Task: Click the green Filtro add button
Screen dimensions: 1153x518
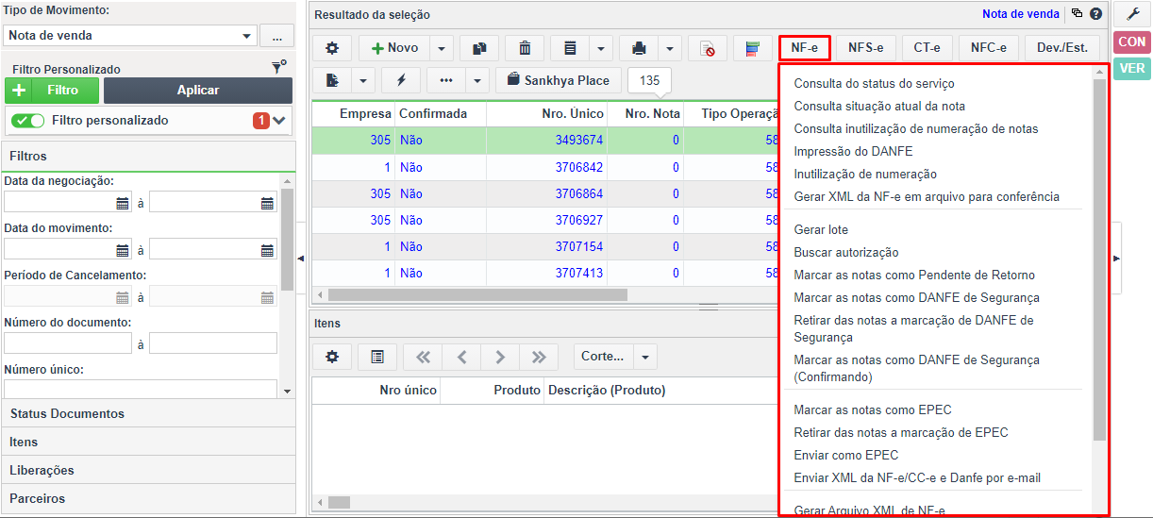Action: point(53,91)
